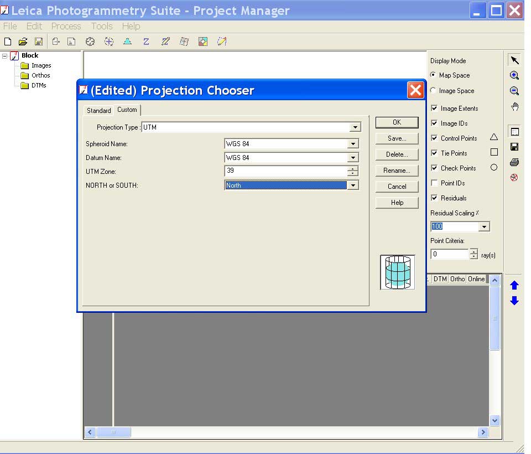Click the blue triangle triangulation icon

point(127,42)
